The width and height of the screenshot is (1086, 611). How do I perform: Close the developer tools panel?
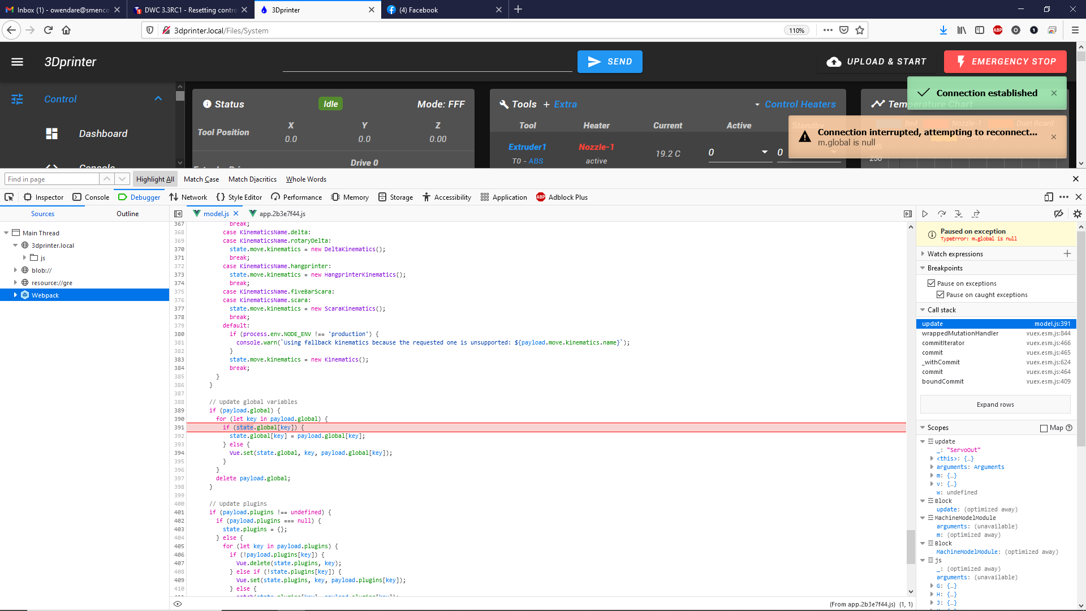tap(1078, 197)
